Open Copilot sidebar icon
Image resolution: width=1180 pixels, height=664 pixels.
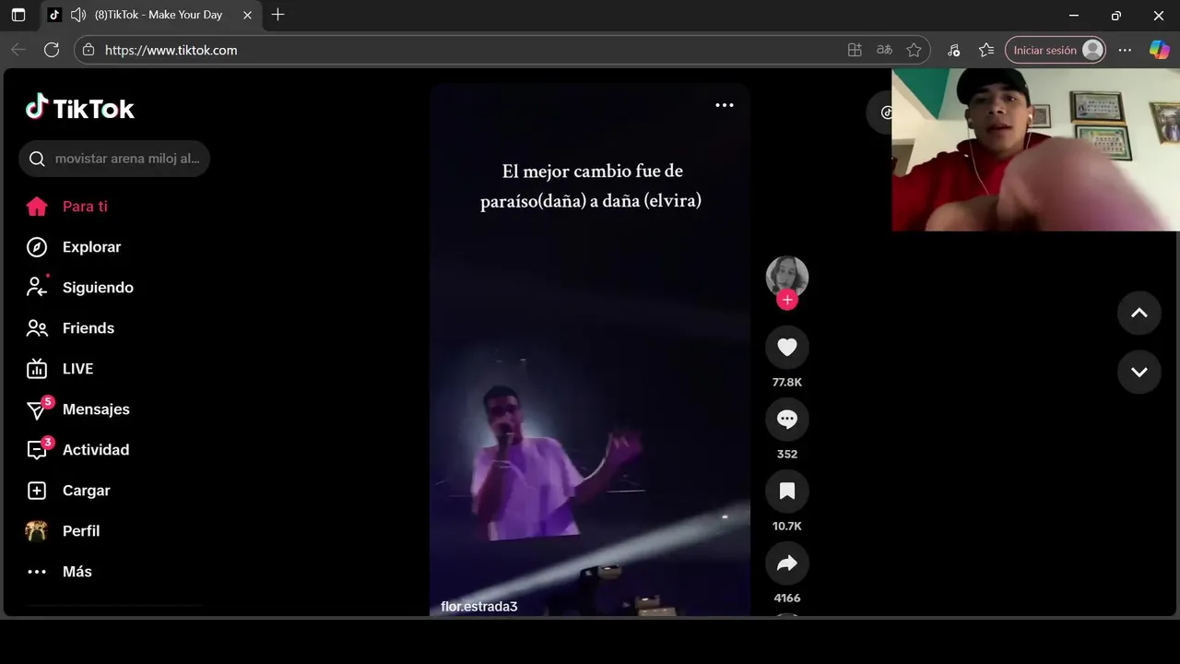(x=1159, y=50)
